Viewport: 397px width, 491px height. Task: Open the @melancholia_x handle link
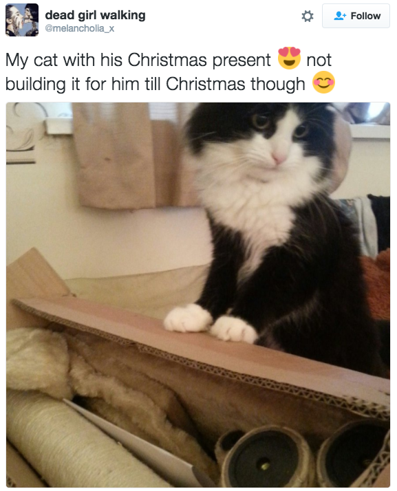(80, 28)
